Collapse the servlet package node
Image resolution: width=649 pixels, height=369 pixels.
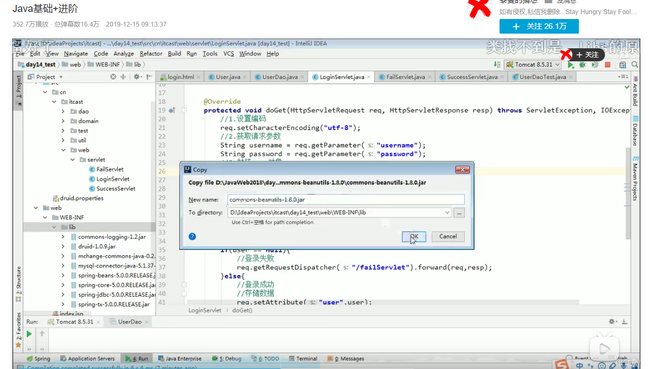tap(72, 160)
